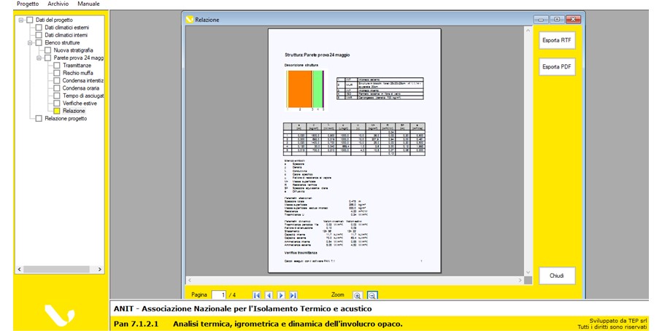Tick the Trasmittanze checkbox

(x=57, y=66)
